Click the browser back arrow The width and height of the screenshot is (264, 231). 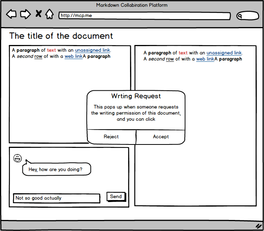tap(11, 14)
